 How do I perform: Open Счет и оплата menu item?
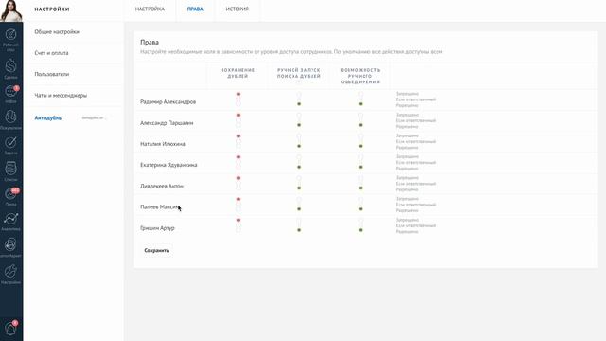point(51,53)
